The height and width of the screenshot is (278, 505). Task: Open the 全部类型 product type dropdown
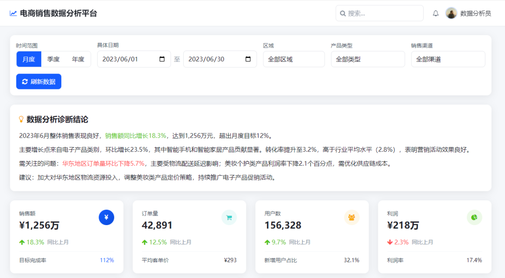click(x=368, y=59)
